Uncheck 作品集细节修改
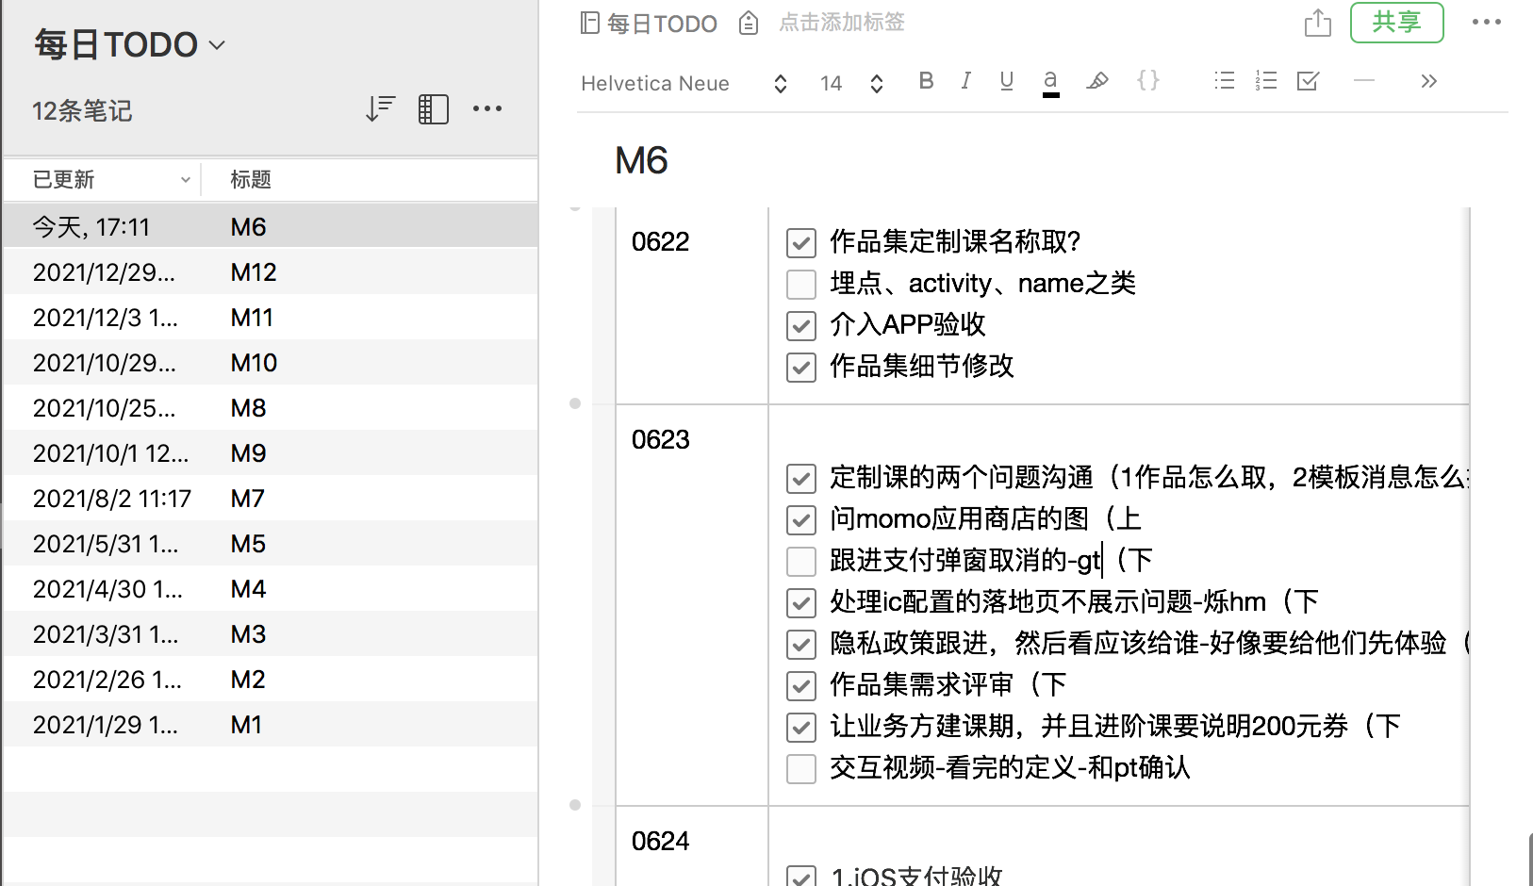This screenshot has height=886, width=1533. (x=801, y=368)
